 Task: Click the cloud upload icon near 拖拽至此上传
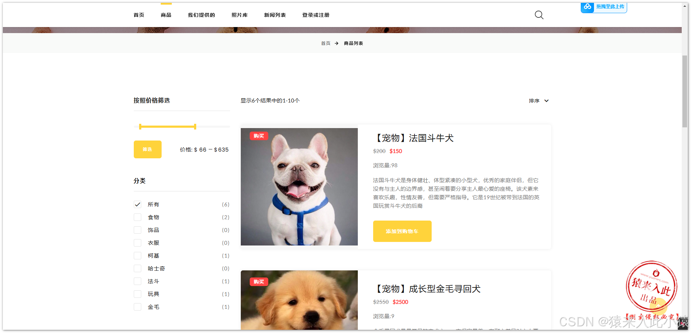click(587, 7)
